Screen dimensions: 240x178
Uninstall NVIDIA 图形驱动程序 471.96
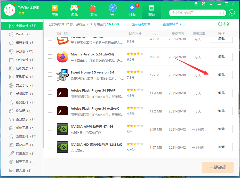click(x=221, y=129)
